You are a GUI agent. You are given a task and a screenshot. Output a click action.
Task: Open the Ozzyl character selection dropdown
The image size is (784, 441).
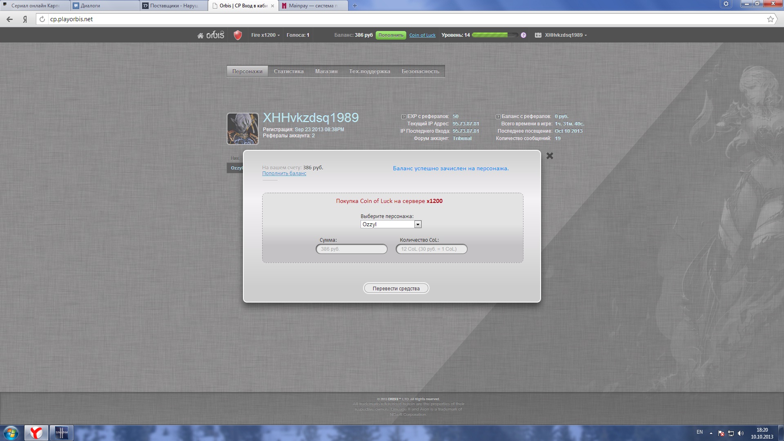(417, 224)
